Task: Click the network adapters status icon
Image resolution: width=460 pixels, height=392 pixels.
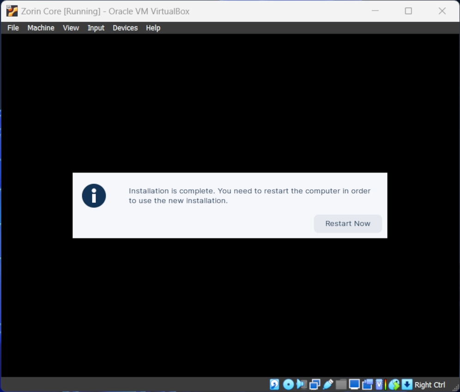Action: coord(315,384)
